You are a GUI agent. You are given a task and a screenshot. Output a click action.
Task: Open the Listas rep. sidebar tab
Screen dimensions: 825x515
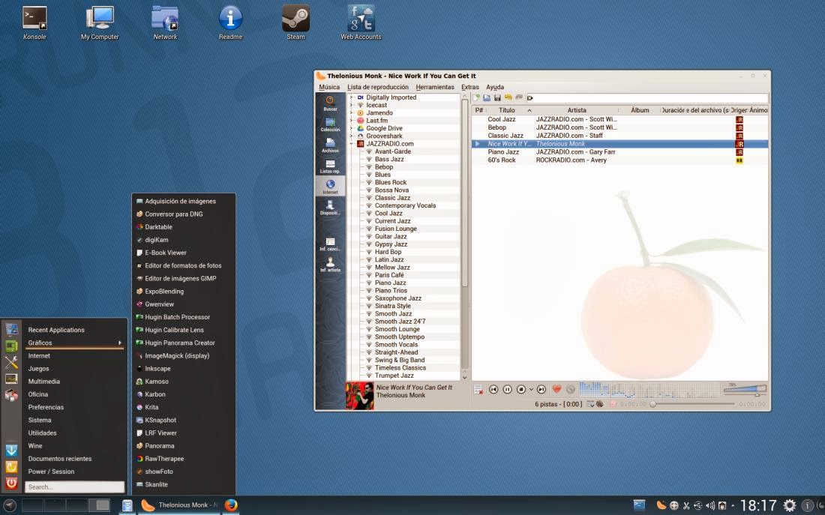point(330,166)
